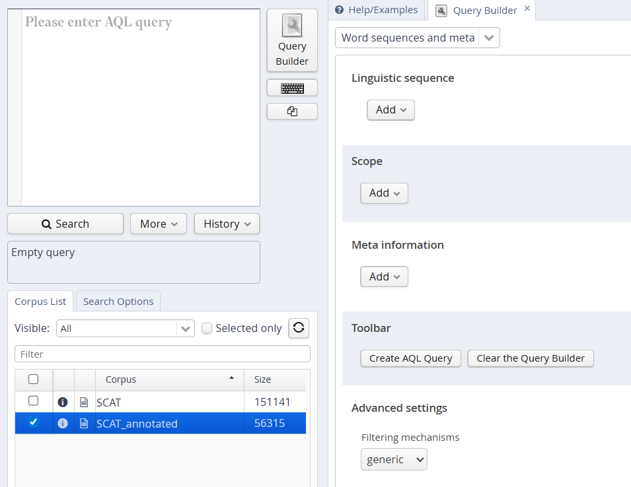
Task: Click the refresh corpus list icon
Action: [x=299, y=328]
